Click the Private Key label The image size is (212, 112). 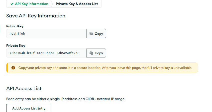point(16,46)
